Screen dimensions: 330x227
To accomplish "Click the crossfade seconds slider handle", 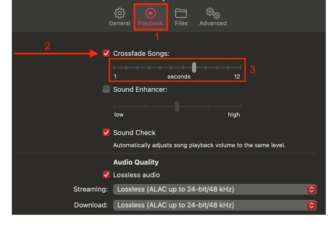I will click(x=194, y=67).
